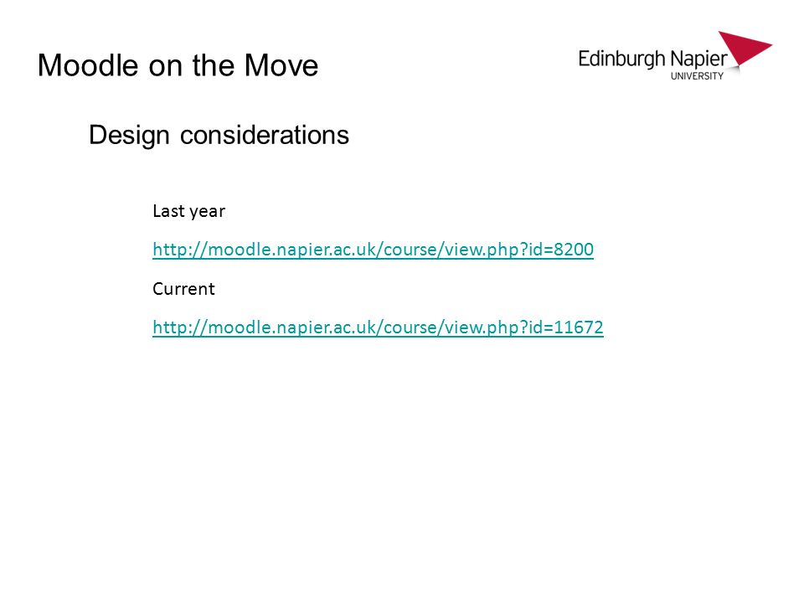This screenshot has height=603, width=804.
Task: Click the word 'Napier' in the university logo
Action: 698,60
